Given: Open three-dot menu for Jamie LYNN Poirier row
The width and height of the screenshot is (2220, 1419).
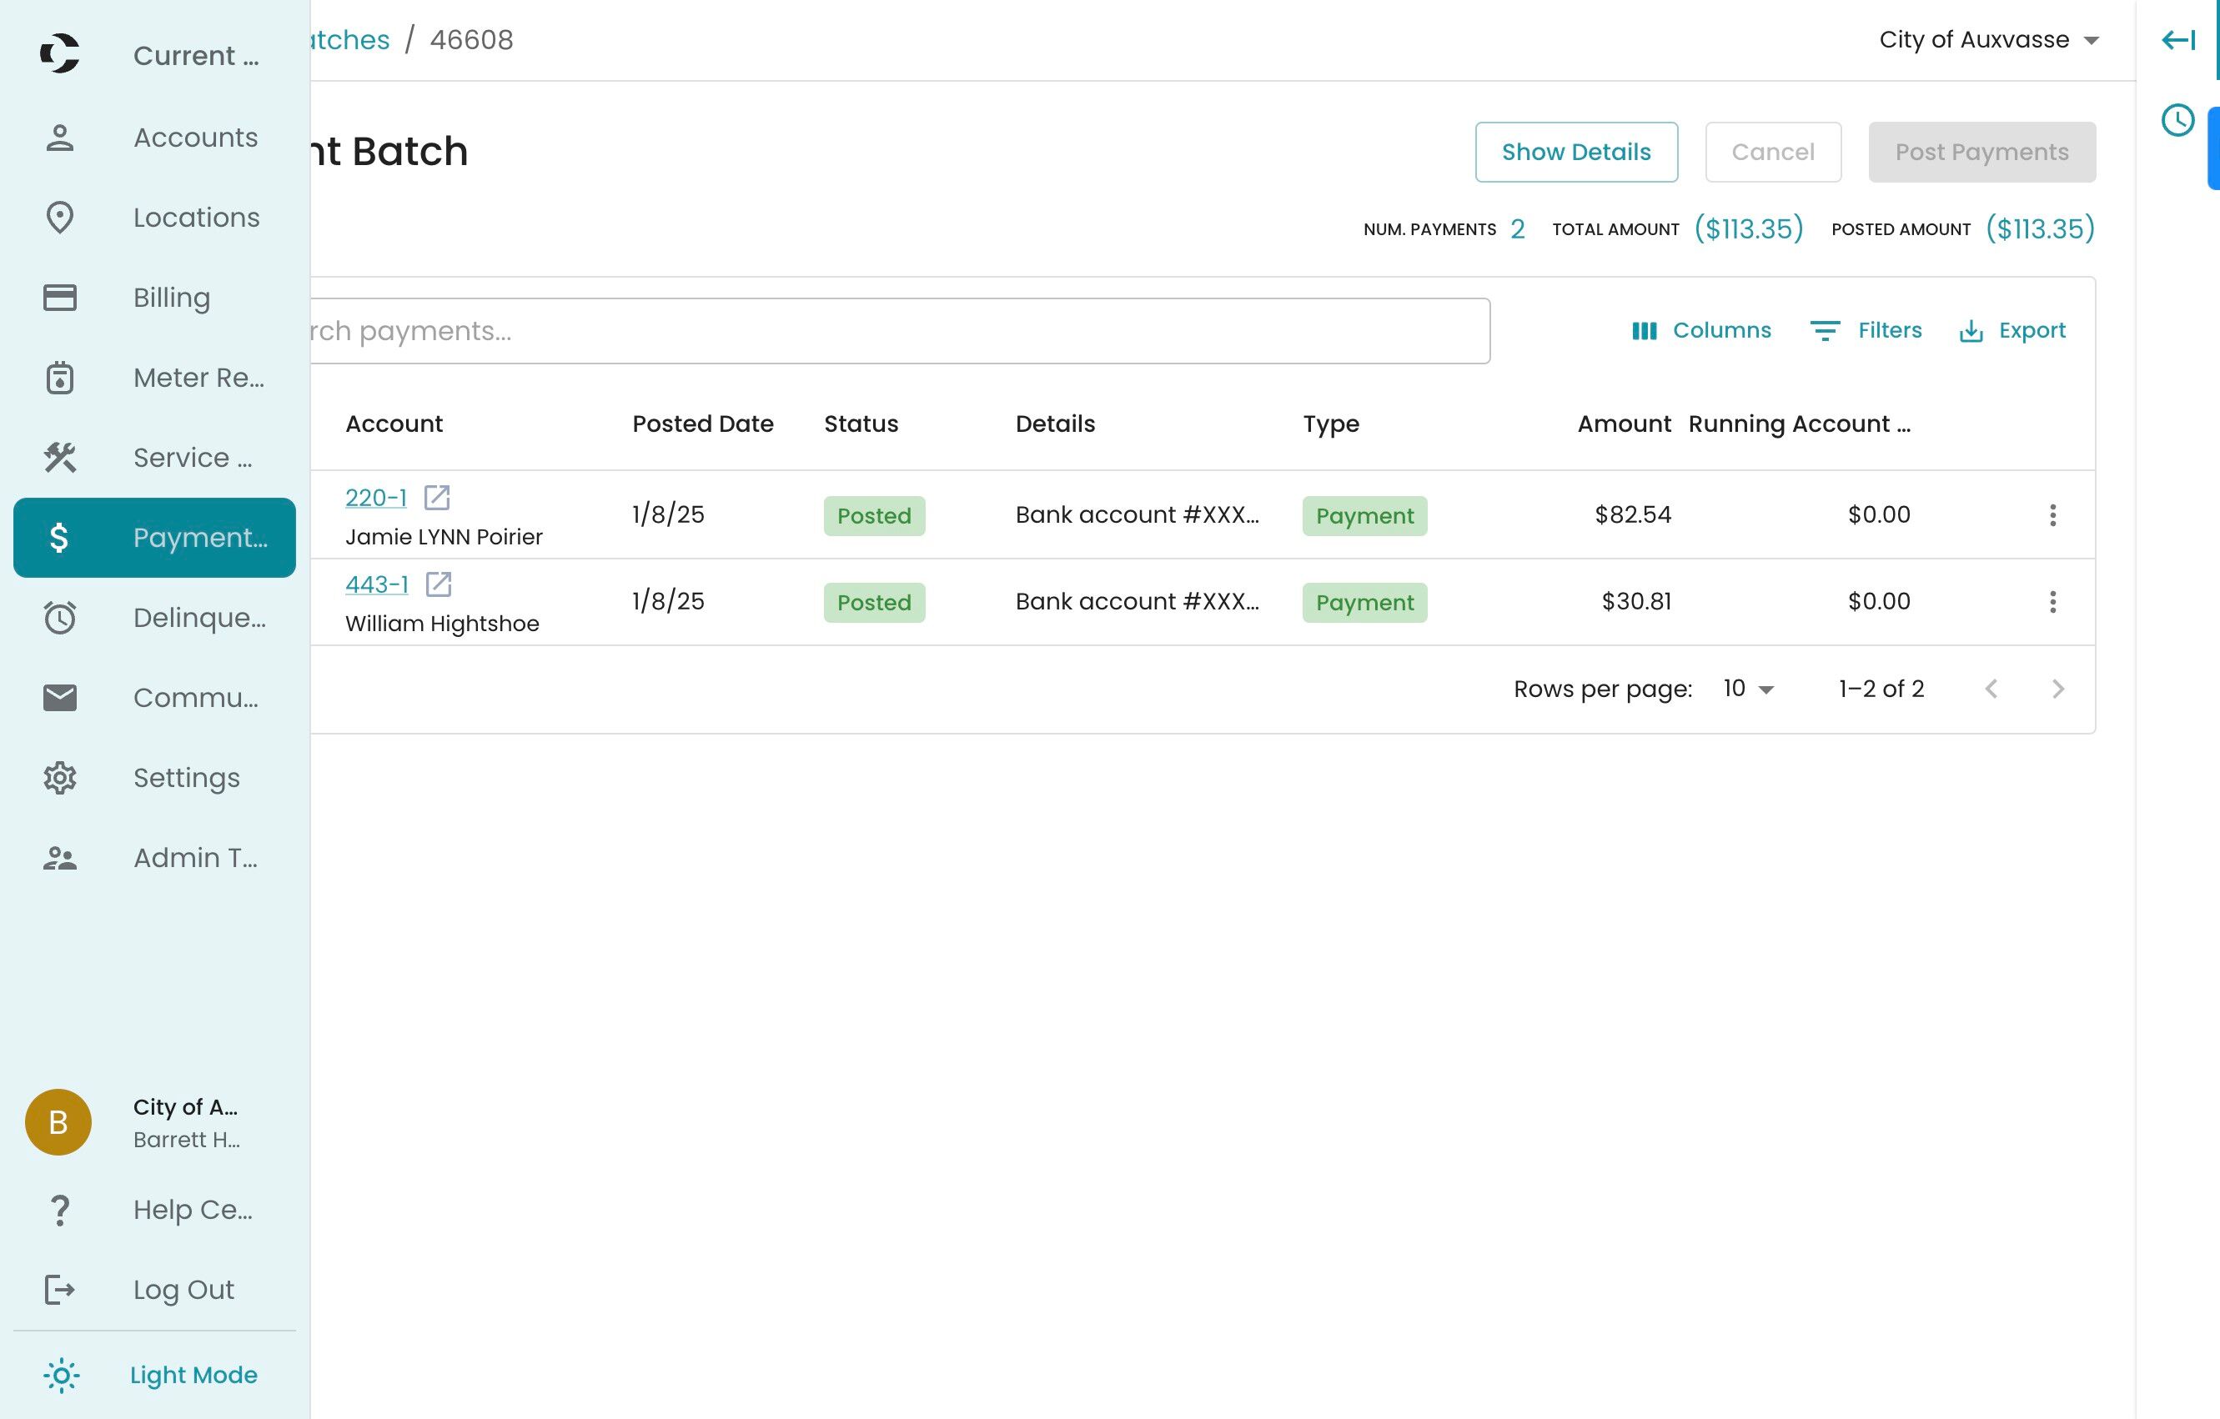Looking at the screenshot, I should pos(2052,515).
